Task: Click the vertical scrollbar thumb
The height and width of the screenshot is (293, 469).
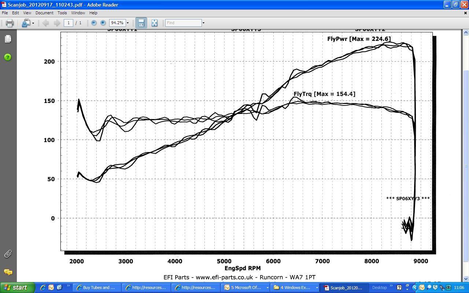Action: [x=466, y=165]
